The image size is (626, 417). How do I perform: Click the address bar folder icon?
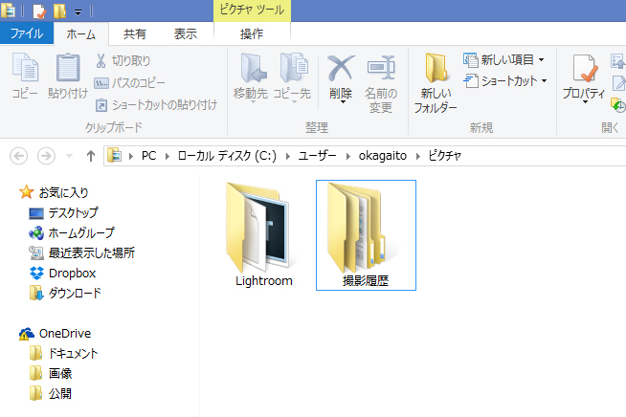click(115, 156)
